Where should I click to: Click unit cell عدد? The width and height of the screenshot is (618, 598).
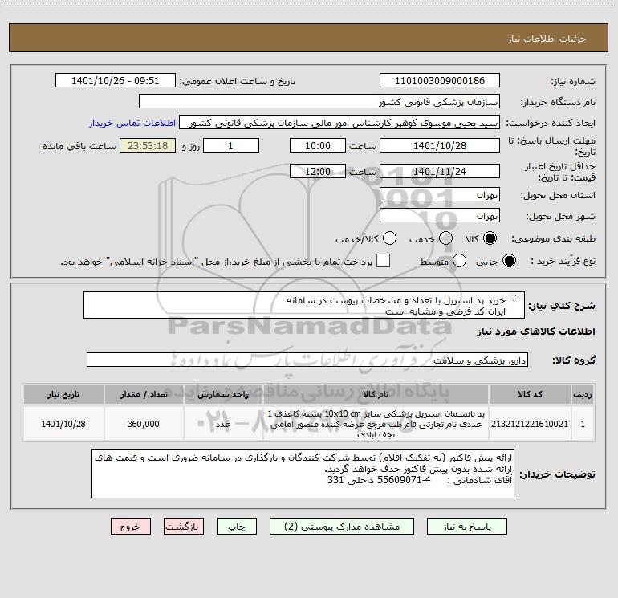(x=222, y=424)
